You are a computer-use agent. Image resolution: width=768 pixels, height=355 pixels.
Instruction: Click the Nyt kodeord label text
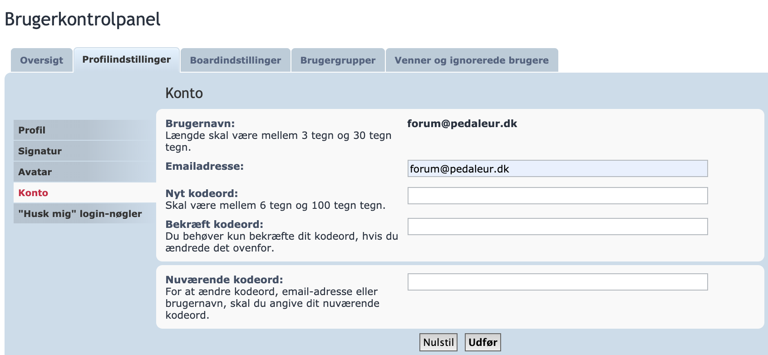pos(202,194)
